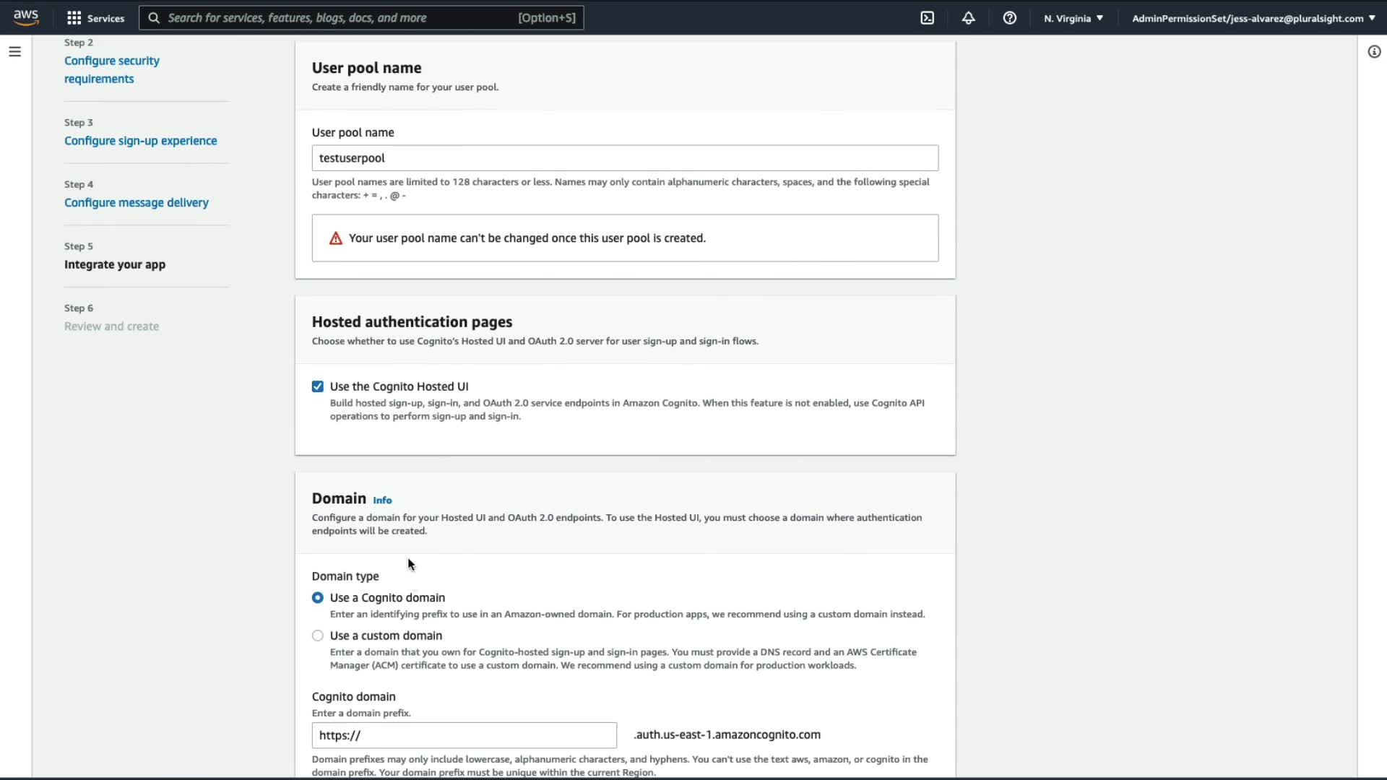
Task: Open Configure message delivery step
Action: [x=136, y=203]
